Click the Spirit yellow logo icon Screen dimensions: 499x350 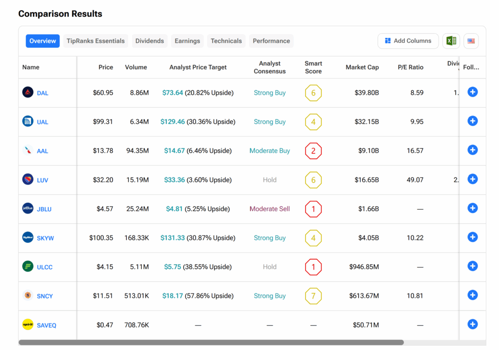point(28,325)
